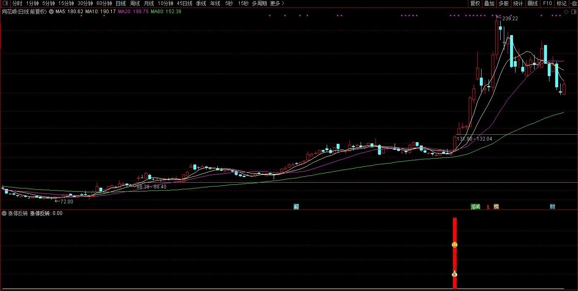
Task: Expand the 同花顺 main chart indicator dropdown
Action: [x=51, y=12]
